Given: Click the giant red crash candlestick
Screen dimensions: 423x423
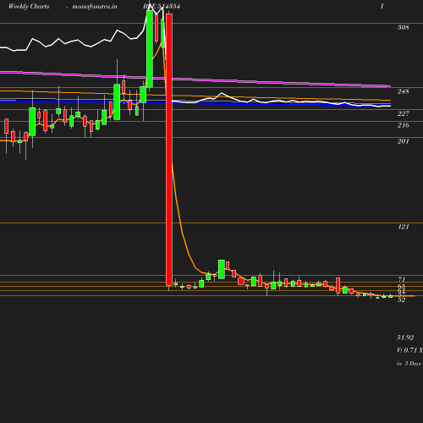Looking at the screenshot, I should (169, 150).
